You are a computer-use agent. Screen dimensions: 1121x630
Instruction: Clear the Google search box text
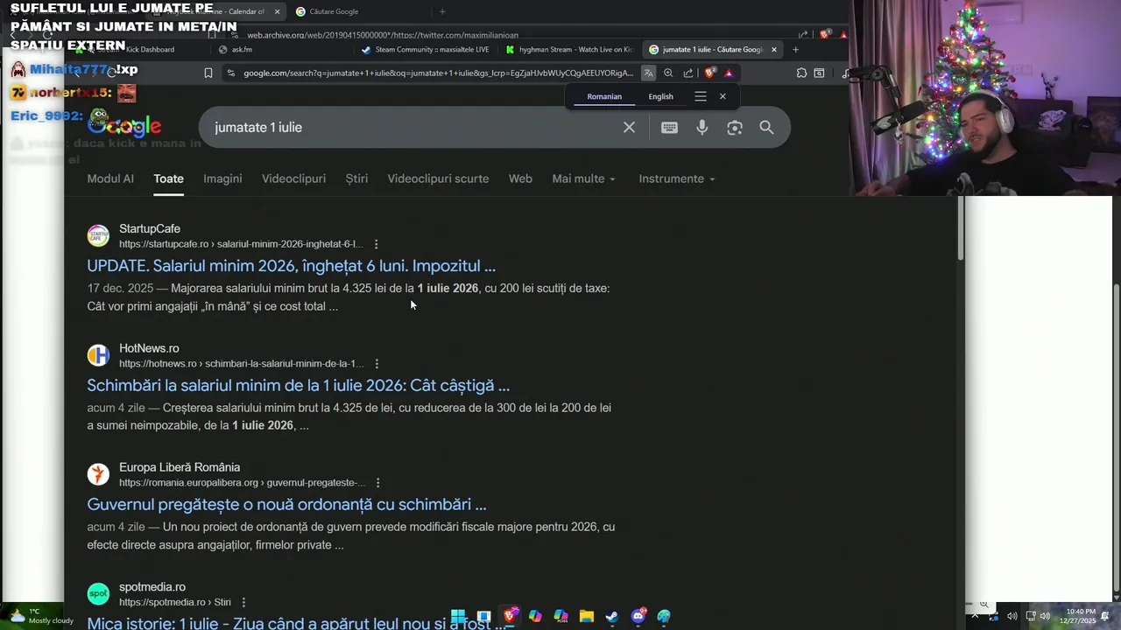tap(629, 128)
